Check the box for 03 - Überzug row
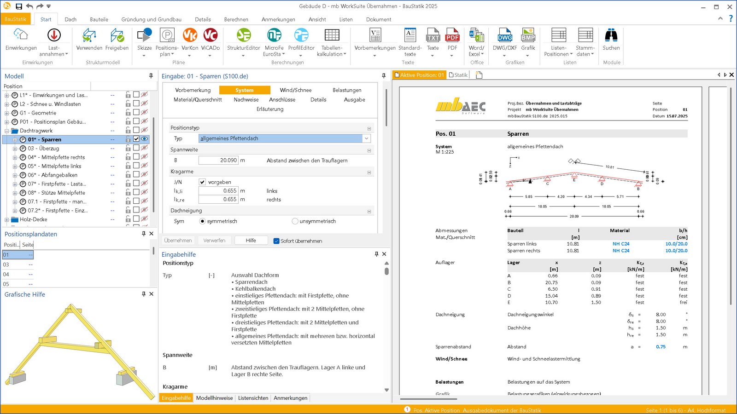Image resolution: width=737 pixels, height=414 pixels. point(136,148)
